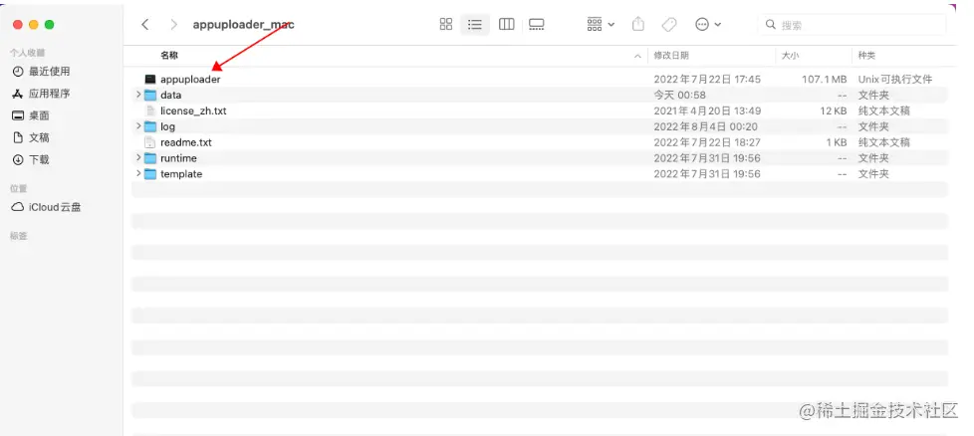This screenshot has height=436, width=974.
Task: Sort by the 修改日期 column header
Action: 671,56
